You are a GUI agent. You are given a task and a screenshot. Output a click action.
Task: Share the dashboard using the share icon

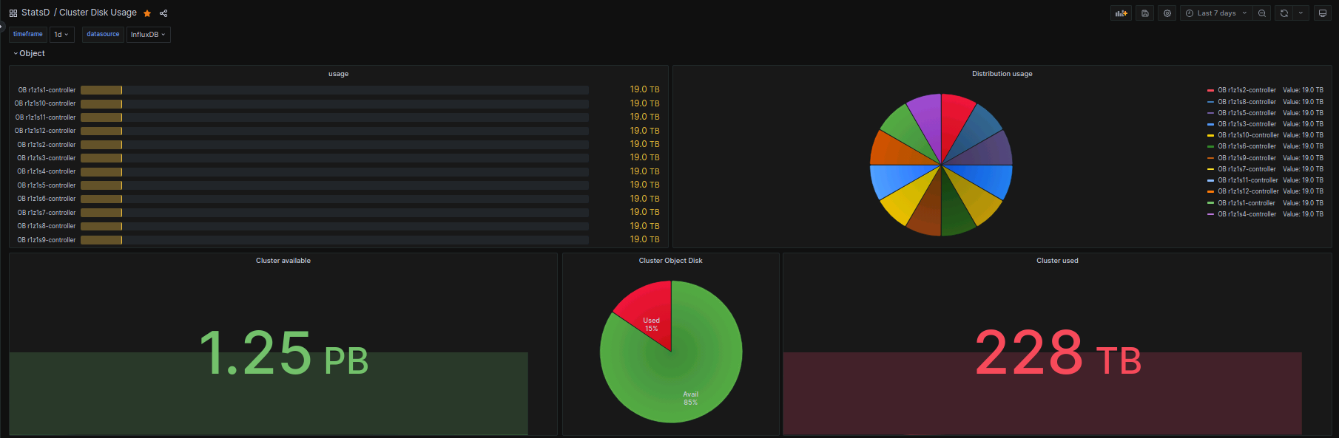[163, 13]
